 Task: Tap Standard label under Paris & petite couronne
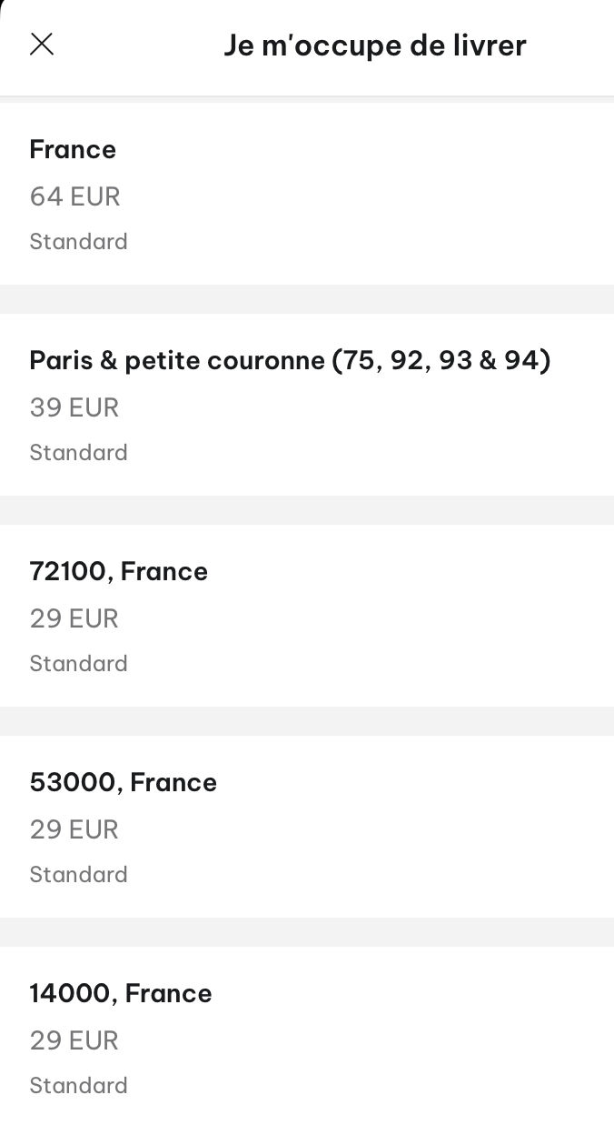click(x=78, y=452)
